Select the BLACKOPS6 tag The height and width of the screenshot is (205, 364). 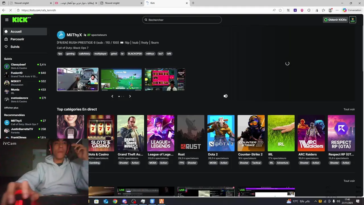click(x=135, y=54)
